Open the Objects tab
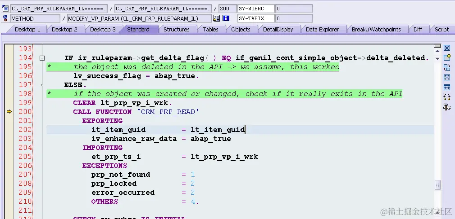The height and width of the screenshot is (219, 455). tap(241, 30)
